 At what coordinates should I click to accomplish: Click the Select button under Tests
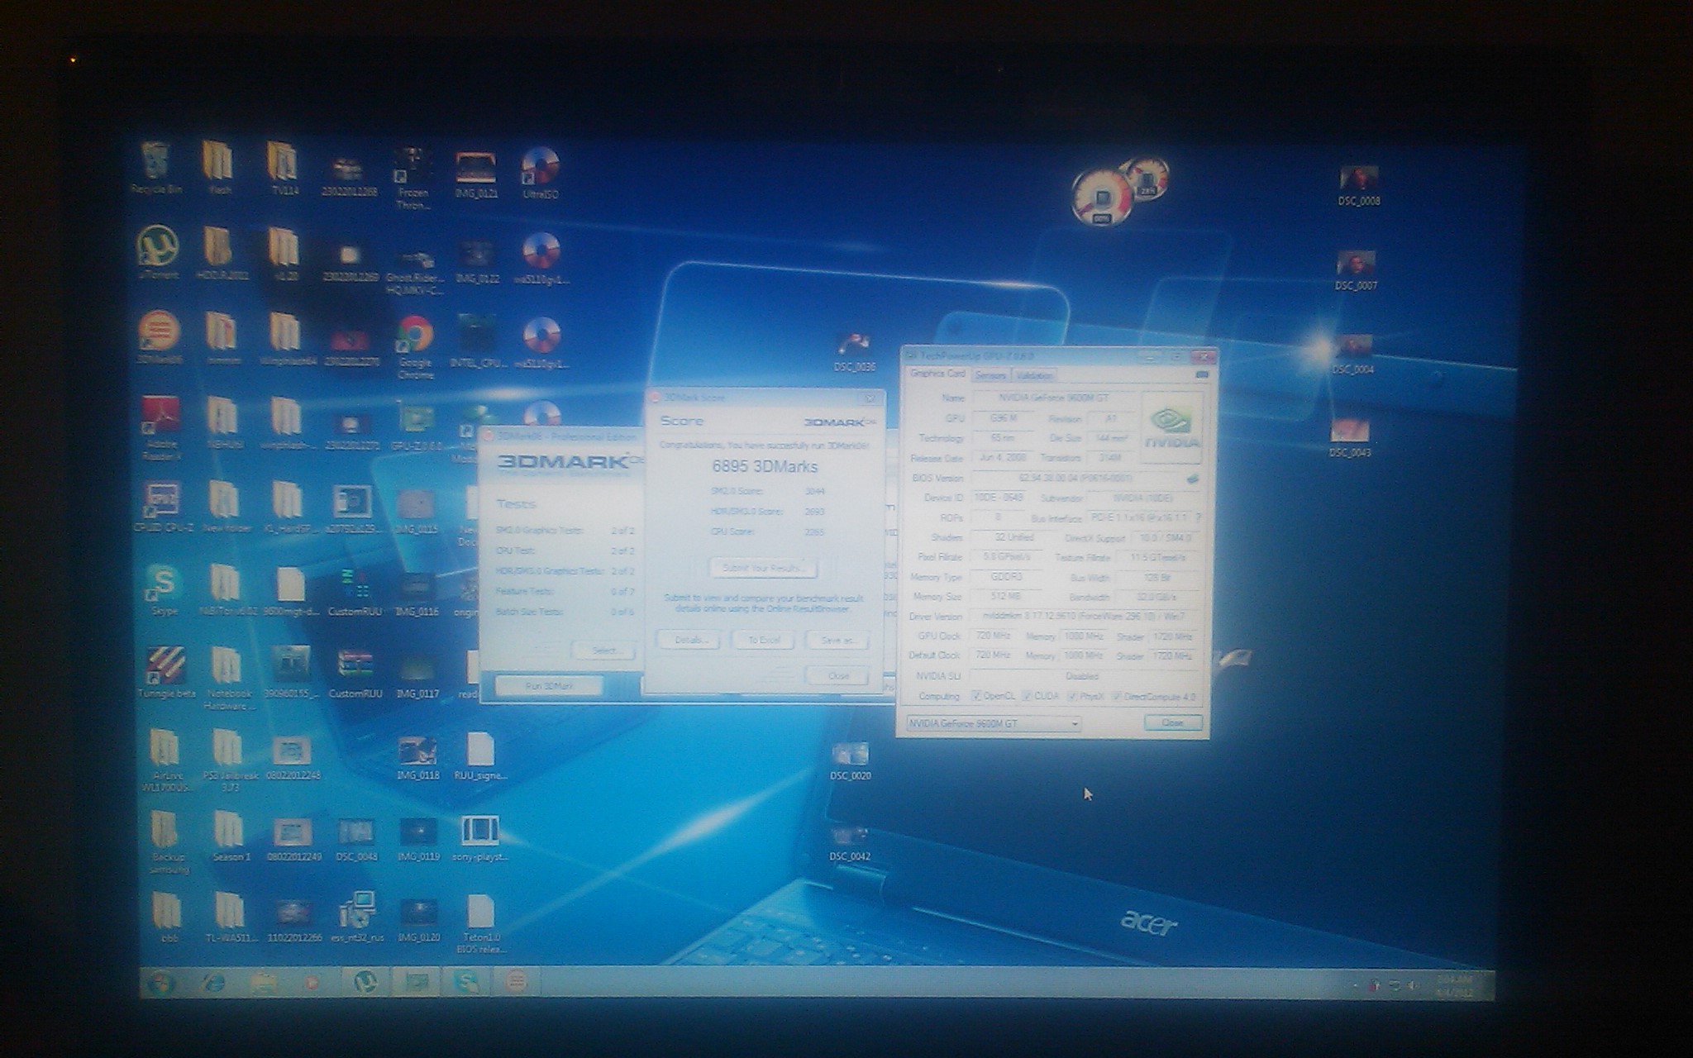pos(605,651)
